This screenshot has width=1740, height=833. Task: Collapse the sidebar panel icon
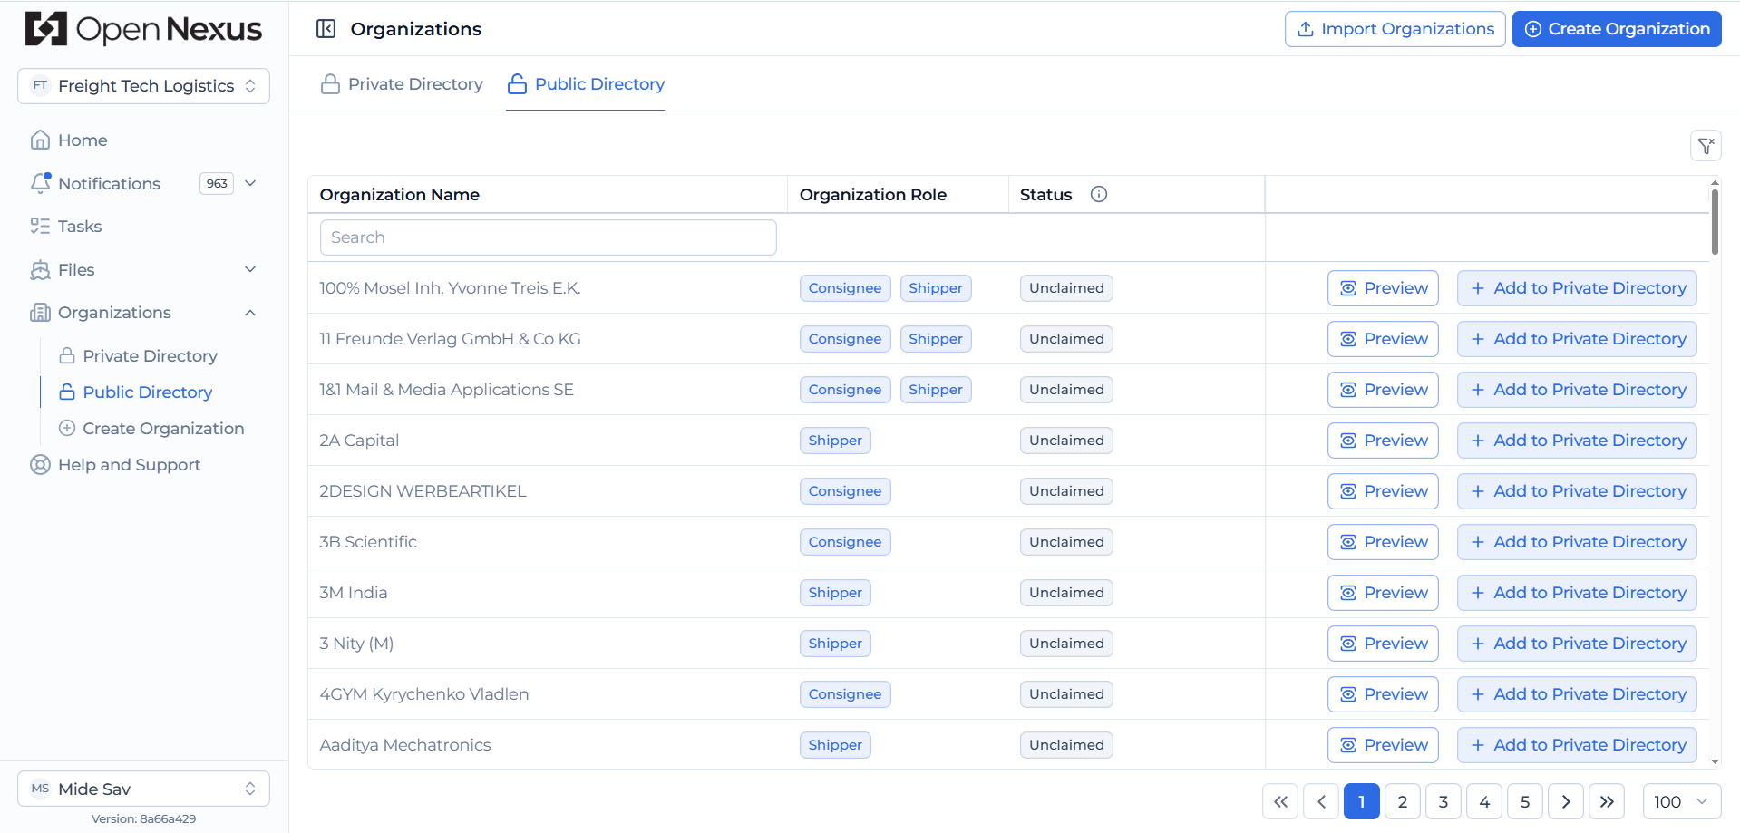tap(326, 29)
